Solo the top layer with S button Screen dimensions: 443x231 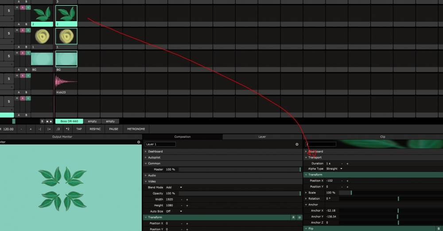tap(8, 11)
